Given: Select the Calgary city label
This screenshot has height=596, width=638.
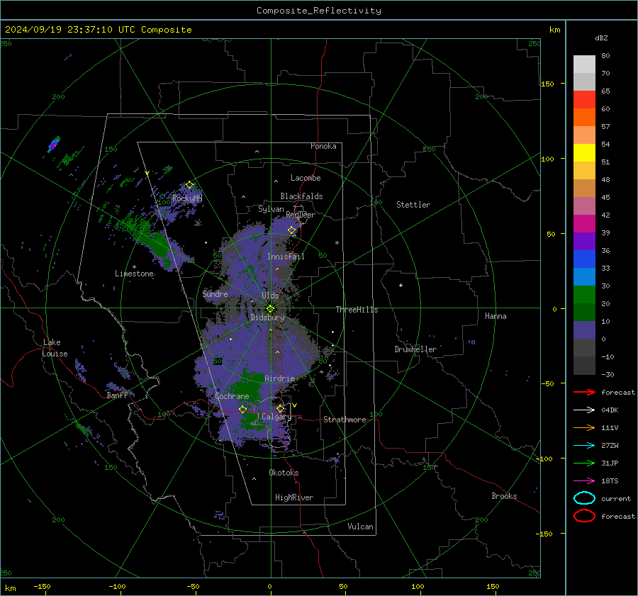Looking at the screenshot, I should (276, 417).
